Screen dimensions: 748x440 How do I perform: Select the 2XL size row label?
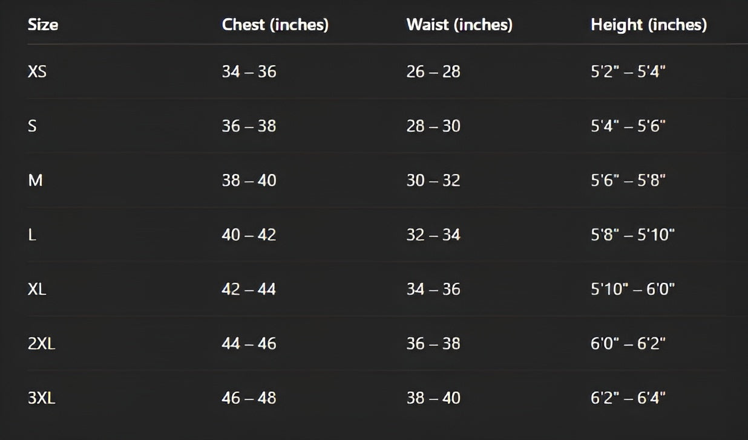[x=41, y=343]
